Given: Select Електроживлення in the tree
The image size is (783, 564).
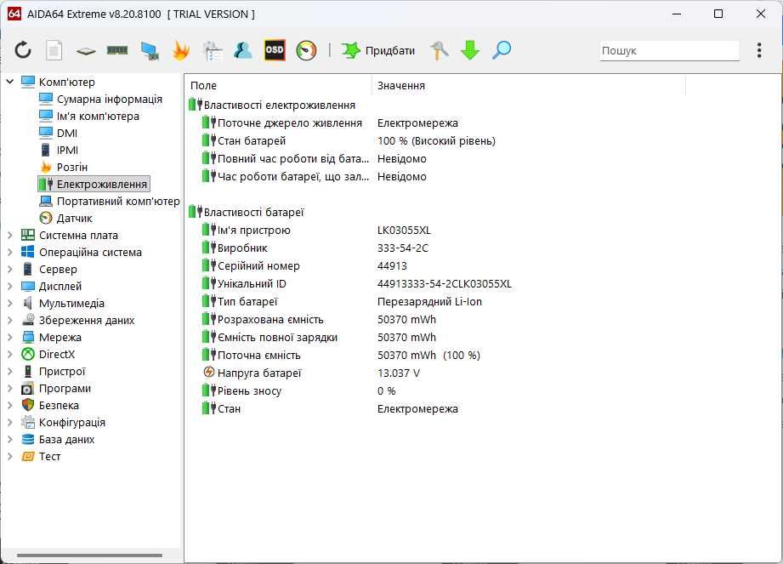Looking at the screenshot, I should [x=94, y=184].
